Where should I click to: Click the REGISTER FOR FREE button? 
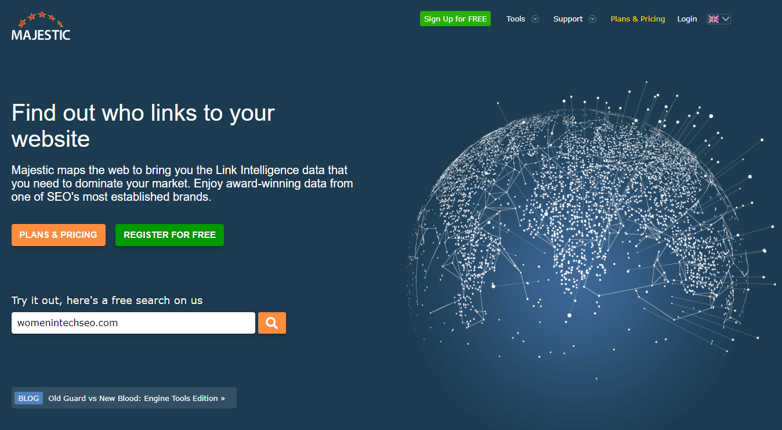[169, 235]
